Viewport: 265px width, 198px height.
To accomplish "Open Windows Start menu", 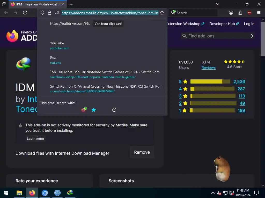I will tap(6, 193).
